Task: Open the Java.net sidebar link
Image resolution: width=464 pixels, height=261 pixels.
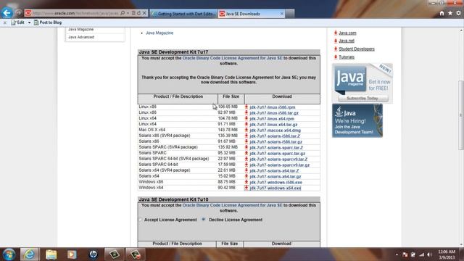Action: (347, 41)
